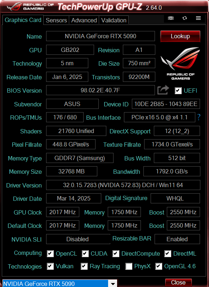The height and width of the screenshot is (287, 209).
Task: Open the GPU selection dropdown arrow
Action: click(113, 283)
